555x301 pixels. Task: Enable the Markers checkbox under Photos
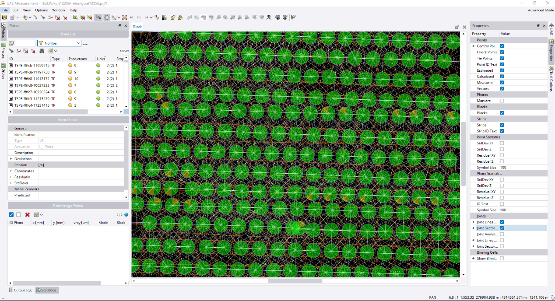(502, 101)
